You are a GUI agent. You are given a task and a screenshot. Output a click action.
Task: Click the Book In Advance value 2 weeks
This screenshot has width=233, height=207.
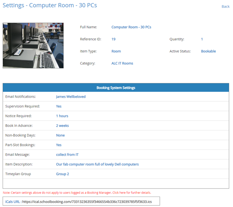(x=62, y=126)
